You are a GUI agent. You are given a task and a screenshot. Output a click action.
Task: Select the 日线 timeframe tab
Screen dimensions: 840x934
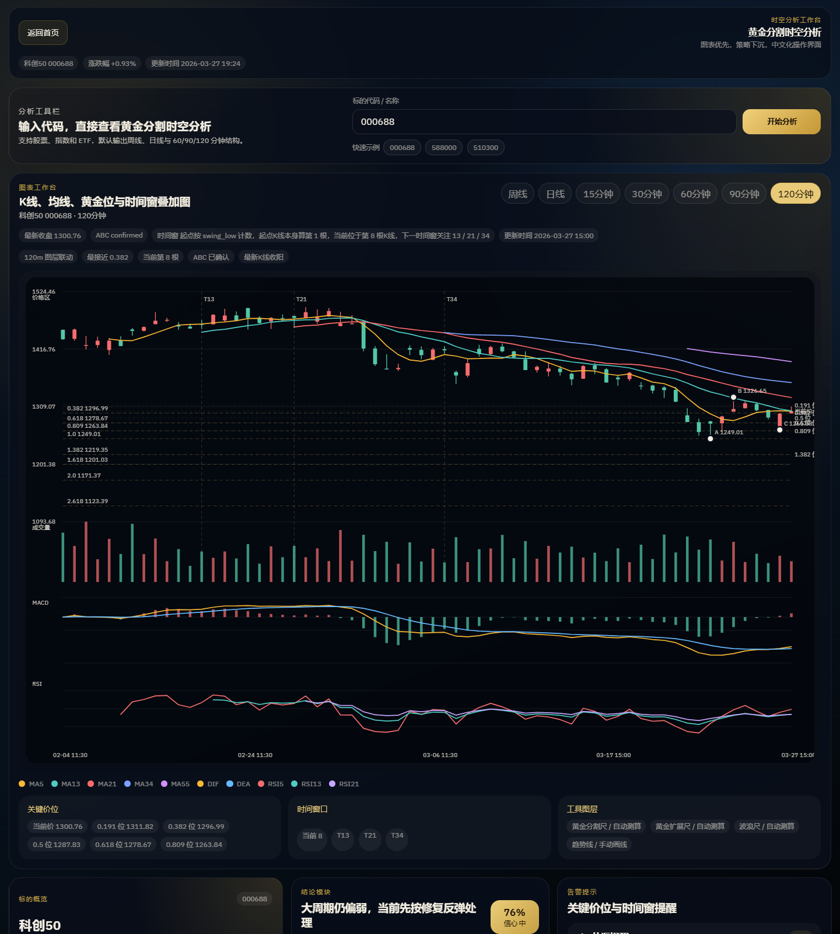(x=555, y=194)
